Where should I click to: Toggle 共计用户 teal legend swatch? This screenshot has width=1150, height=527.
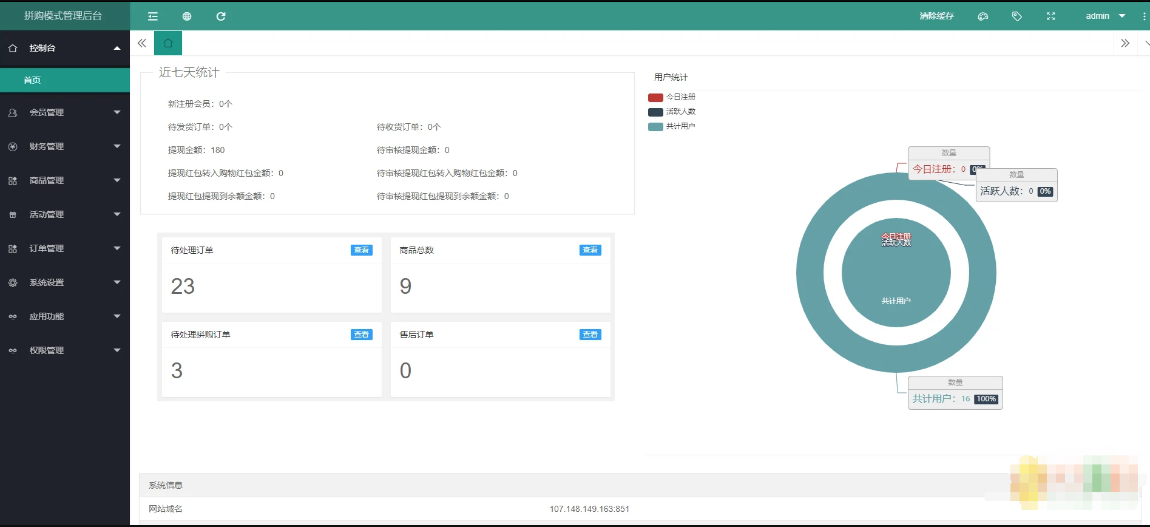[655, 126]
